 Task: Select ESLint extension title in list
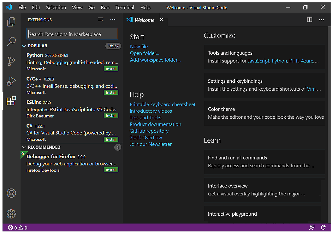click(x=34, y=102)
